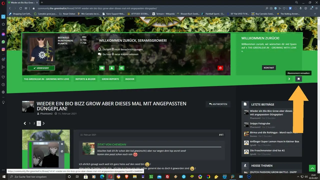Click the KONTAKT button
Viewport: 320px width, 180px height.
point(269,68)
